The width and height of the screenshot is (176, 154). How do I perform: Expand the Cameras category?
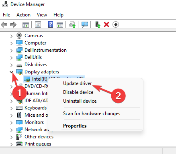[x=12, y=36]
